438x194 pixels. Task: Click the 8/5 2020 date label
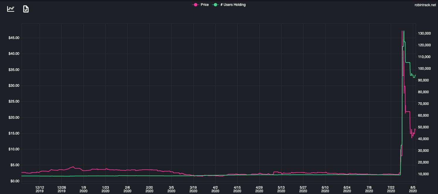(x=413, y=189)
